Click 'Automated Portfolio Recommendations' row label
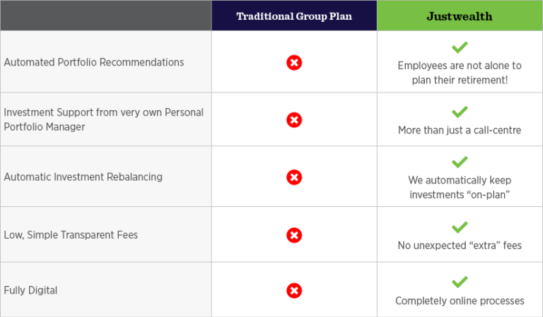Viewport: 543px width, 317px height. 94,62
